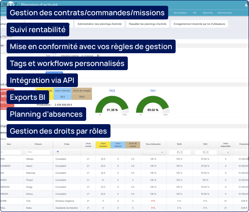This screenshot has height=212, width=249.
Task: Open the Recrutement menu
Action: 180,13
